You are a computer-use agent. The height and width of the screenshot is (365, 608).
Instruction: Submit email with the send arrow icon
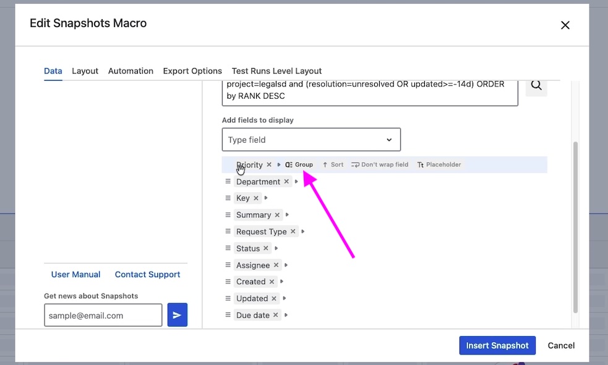pyautogui.click(x=177, y=315)
